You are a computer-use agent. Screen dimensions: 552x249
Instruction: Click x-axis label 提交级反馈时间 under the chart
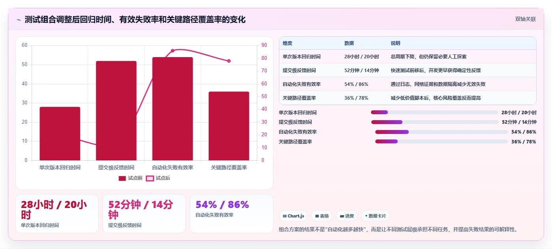point(116,168)
